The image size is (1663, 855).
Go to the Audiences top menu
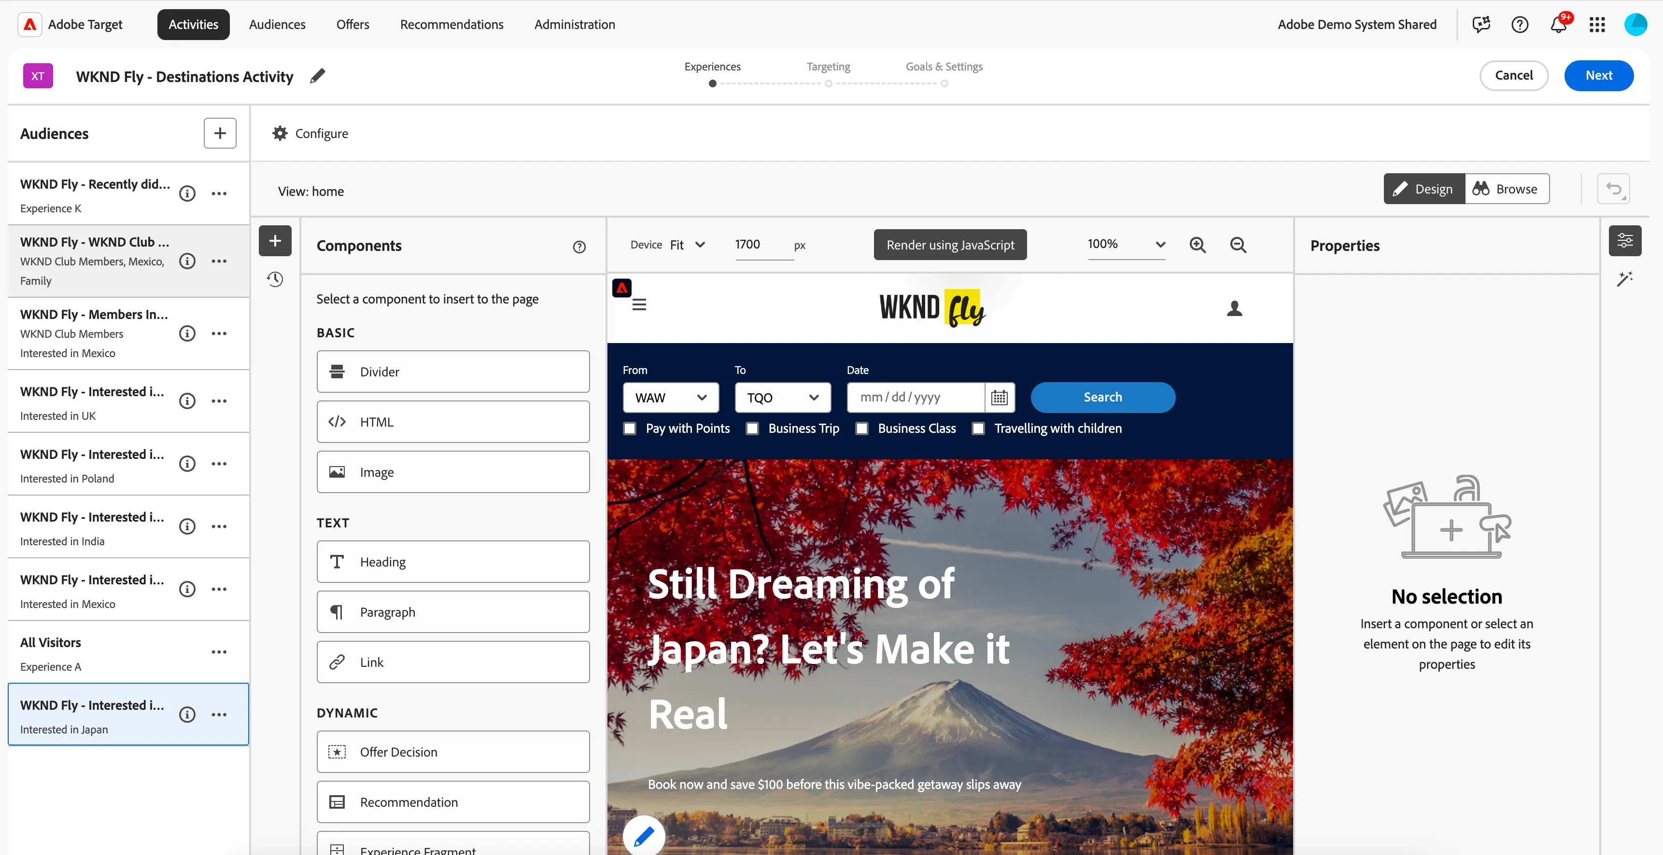[x=277, y=25]
